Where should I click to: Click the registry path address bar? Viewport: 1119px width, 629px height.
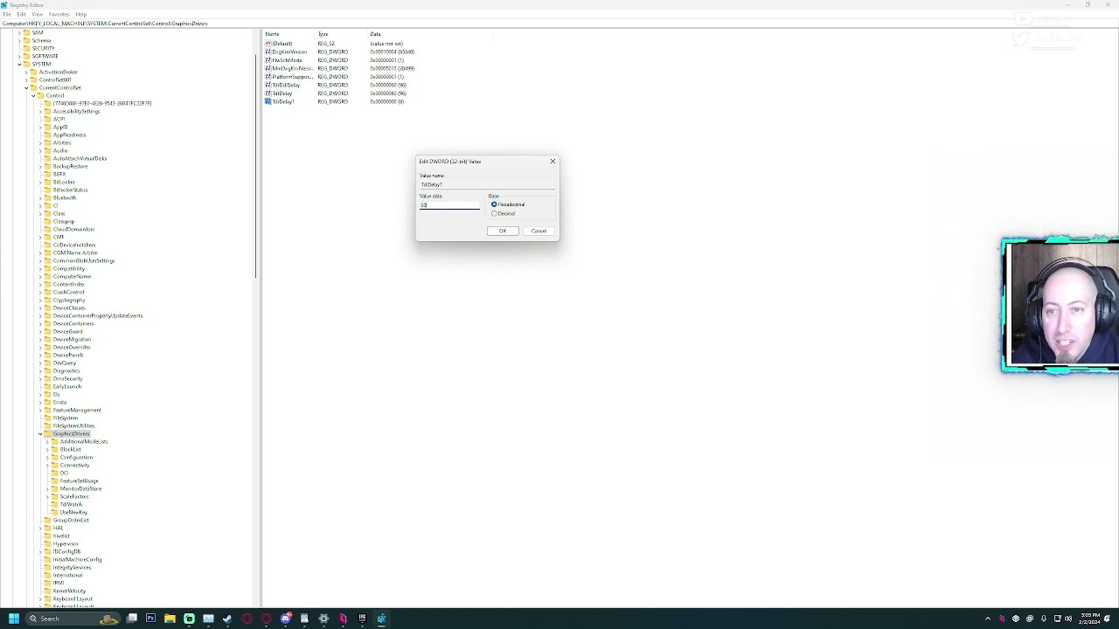[x=559, y=24]
